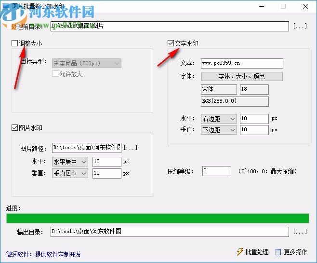Uncheck the 文字水印 checkbox
This screenshot has height=263, width=317.
point(171,43)
